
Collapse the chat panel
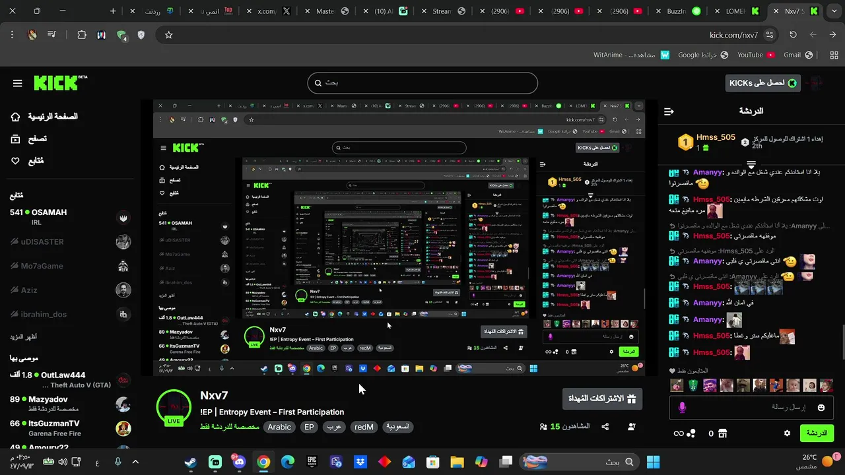669,111
